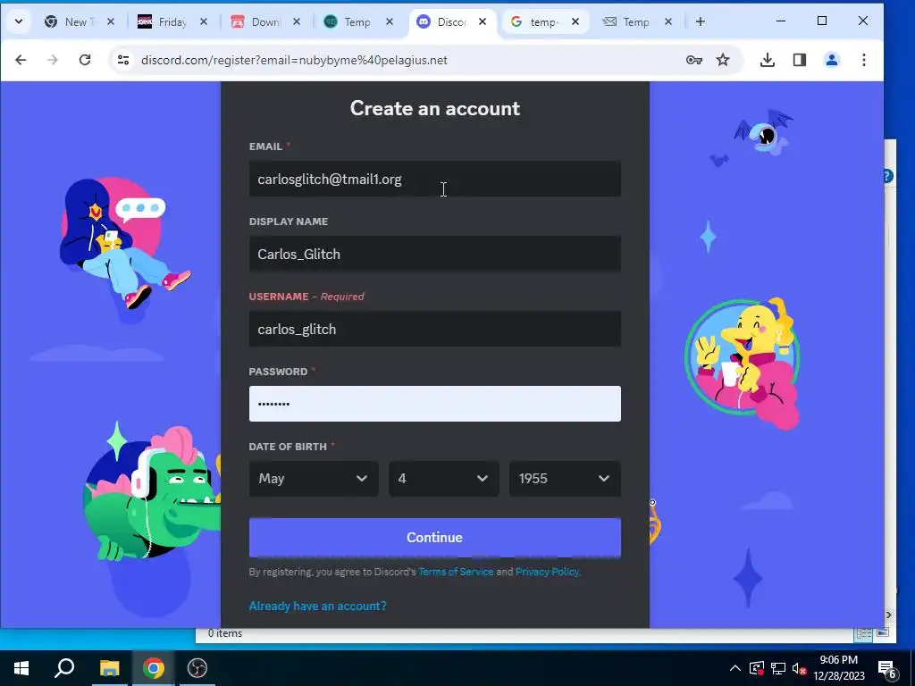
Task: Open the notification center icon
Action: tap(887, 668)
